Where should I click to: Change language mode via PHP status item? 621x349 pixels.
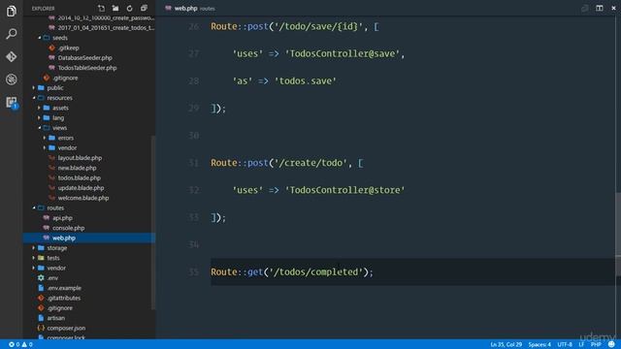point(596,345)
